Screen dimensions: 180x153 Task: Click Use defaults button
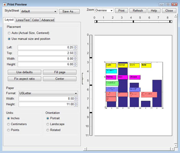[25, 72]
